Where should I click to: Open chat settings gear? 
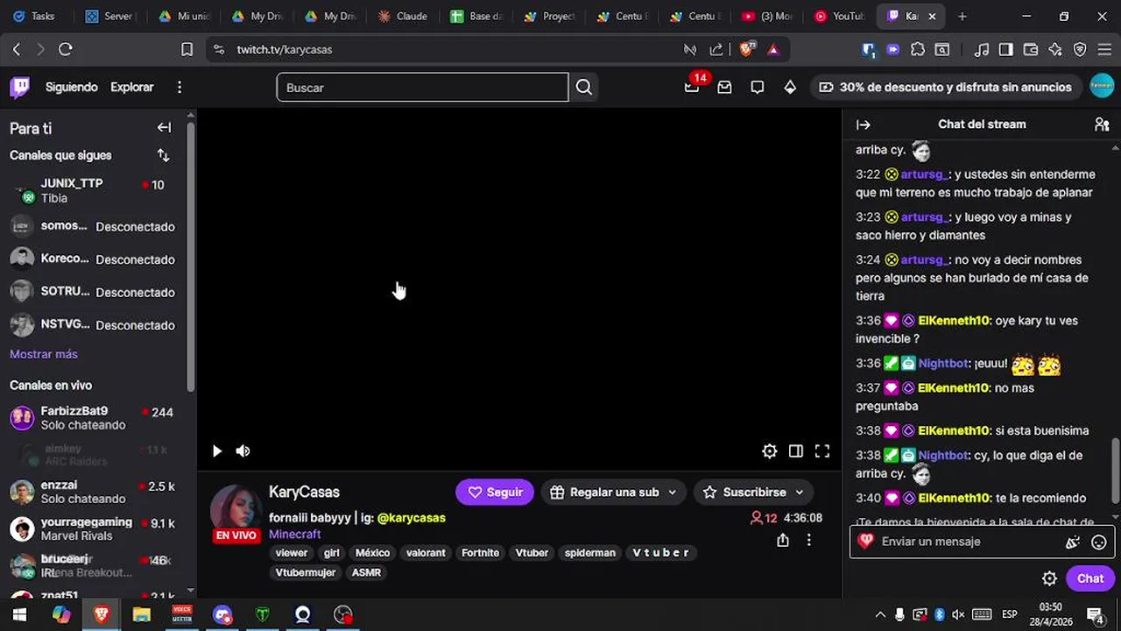[1049, 578]
